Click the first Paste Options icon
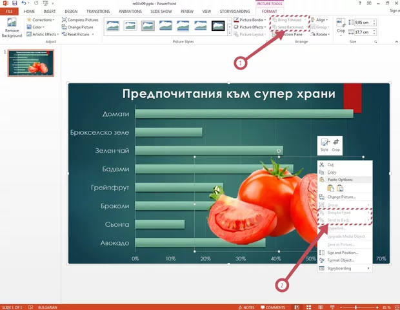 [x=330, y=188]
